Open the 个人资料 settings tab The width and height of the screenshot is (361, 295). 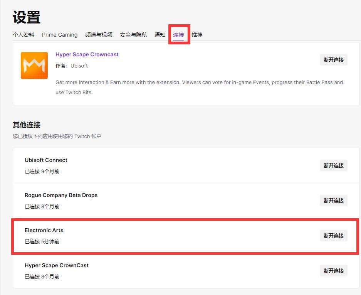click(x=24, y=35)
